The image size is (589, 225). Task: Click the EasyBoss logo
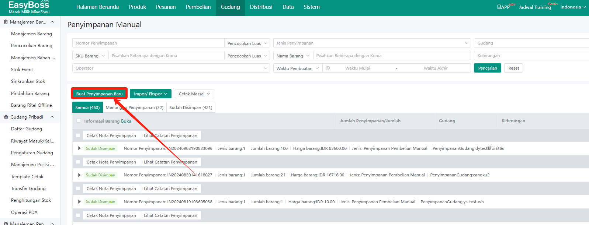pyautogui.click(x=29, y=7)
